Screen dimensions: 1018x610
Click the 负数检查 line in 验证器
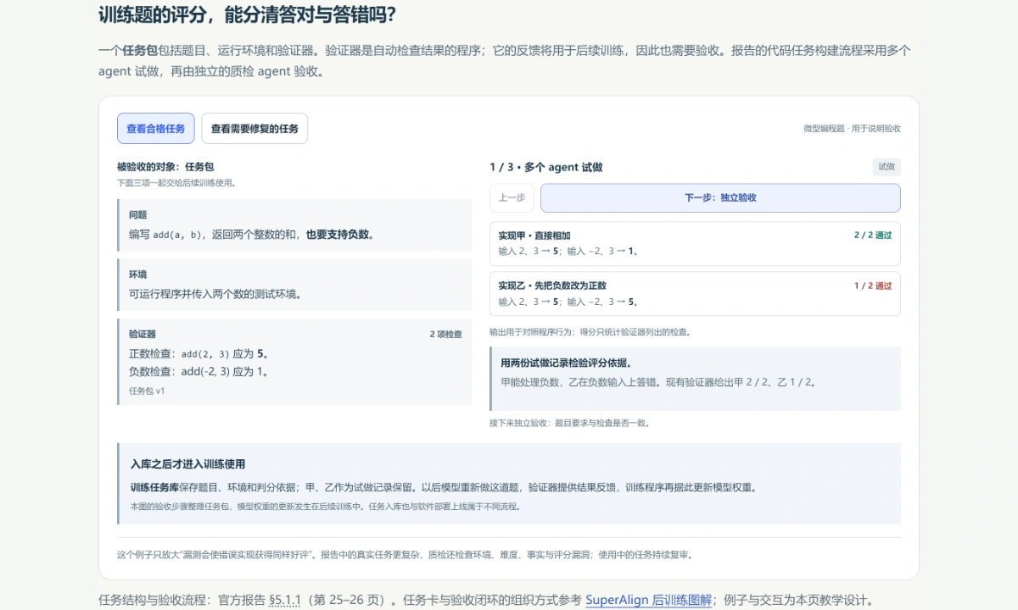(199, 371)
